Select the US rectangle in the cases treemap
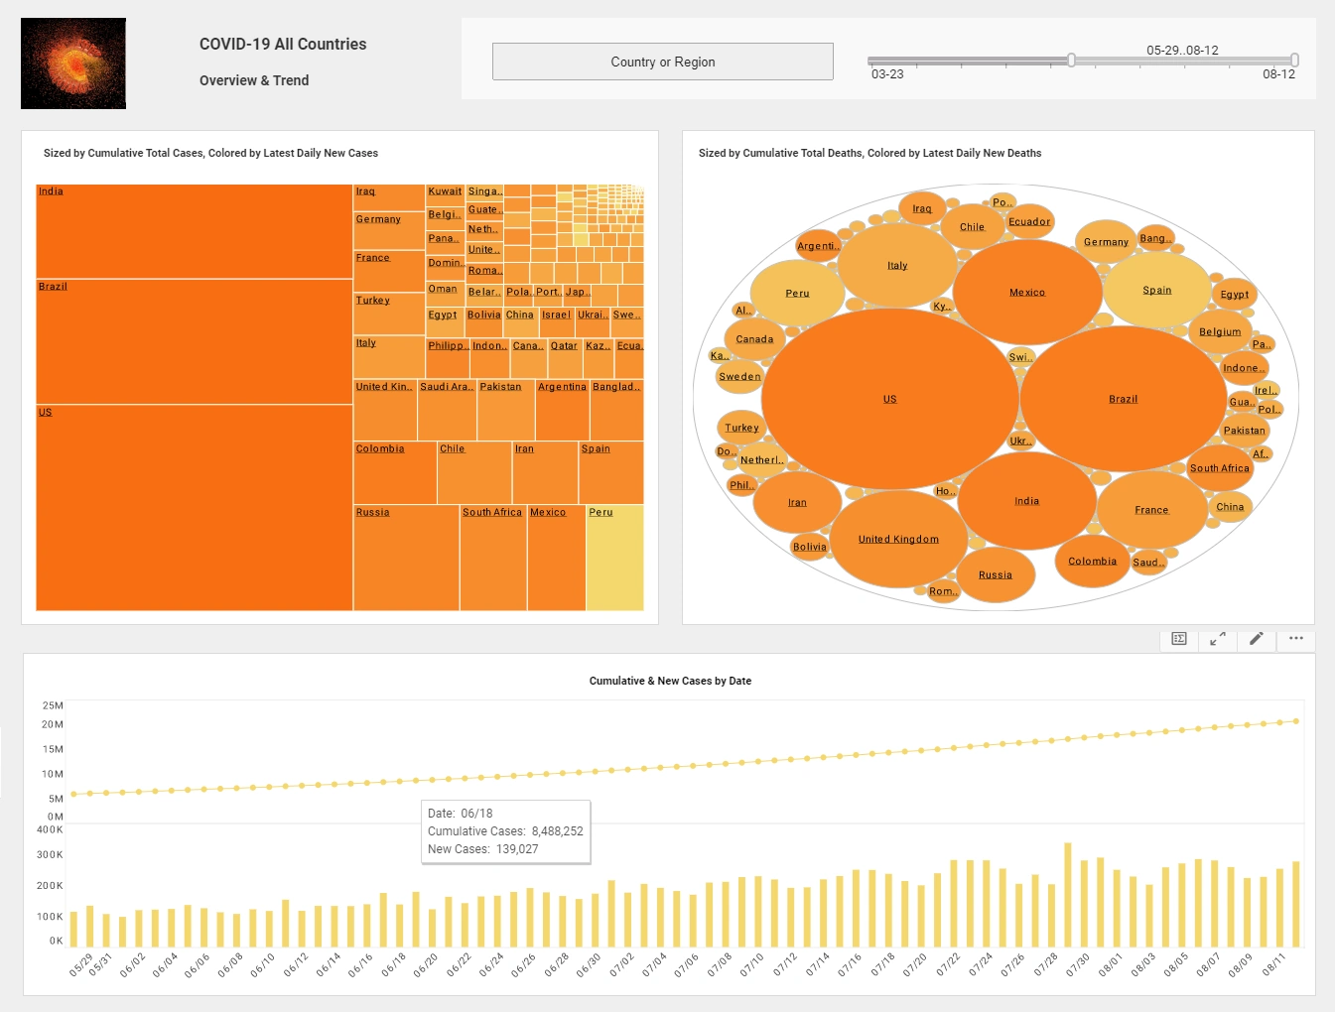 pyautogui.click(x=194, y=509)
